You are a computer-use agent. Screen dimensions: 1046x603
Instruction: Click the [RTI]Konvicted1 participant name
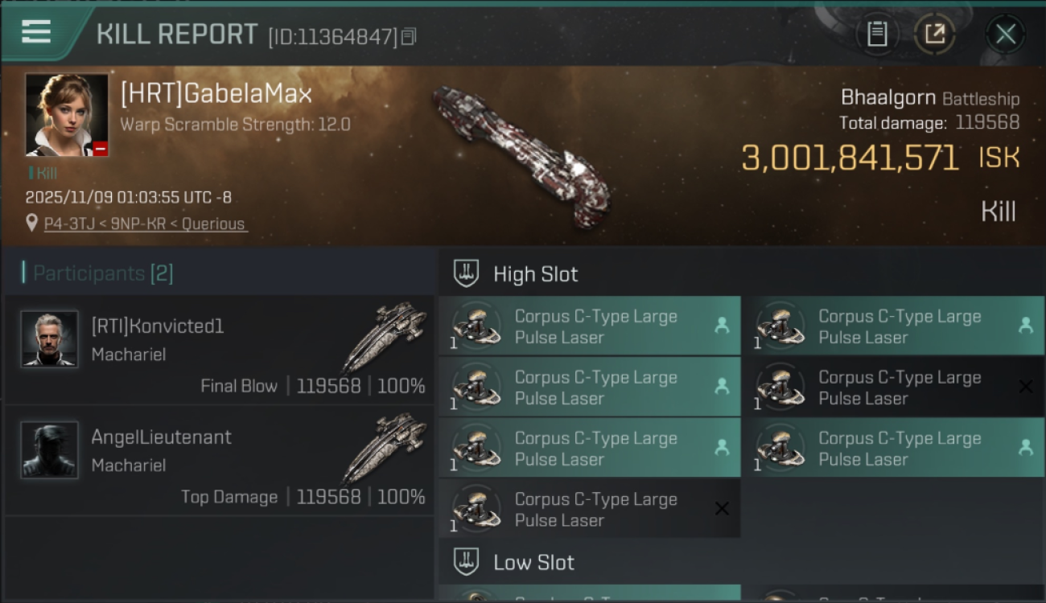(x=158, y=326)
